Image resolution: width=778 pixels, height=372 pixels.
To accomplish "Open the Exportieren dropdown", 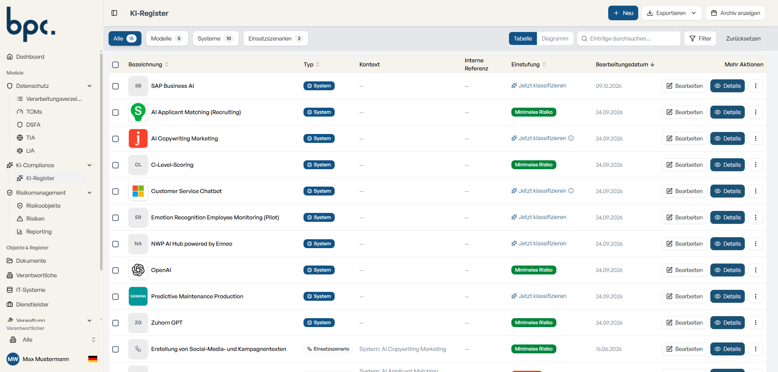I will [x=671, y=13].
